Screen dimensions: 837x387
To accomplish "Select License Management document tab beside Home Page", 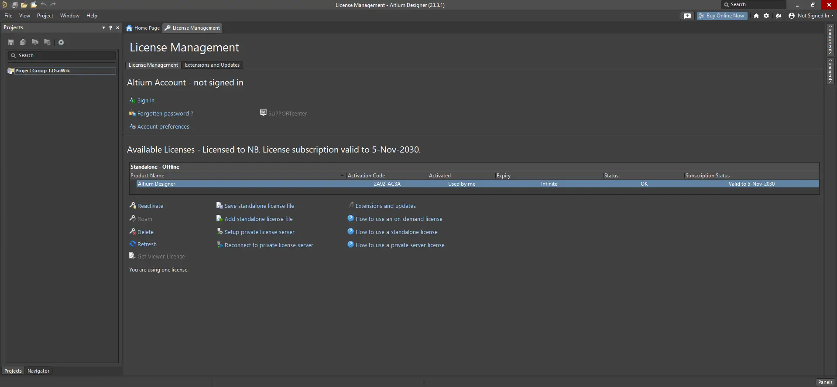I will coord(192,28).
